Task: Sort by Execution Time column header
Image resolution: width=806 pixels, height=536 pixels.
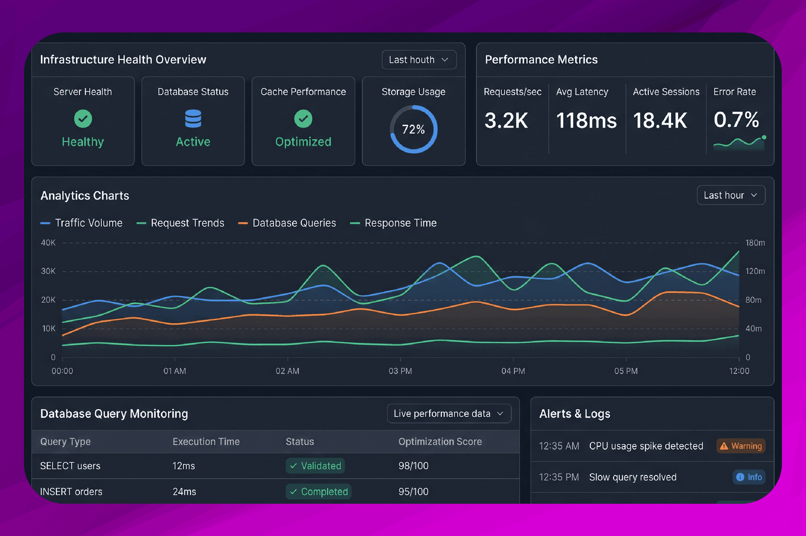Action: click(x=206, y=442)
